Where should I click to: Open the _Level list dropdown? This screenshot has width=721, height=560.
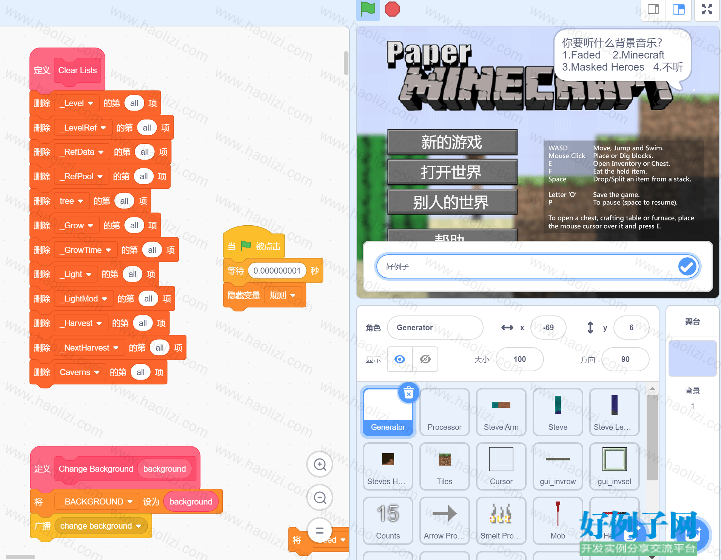77,103
